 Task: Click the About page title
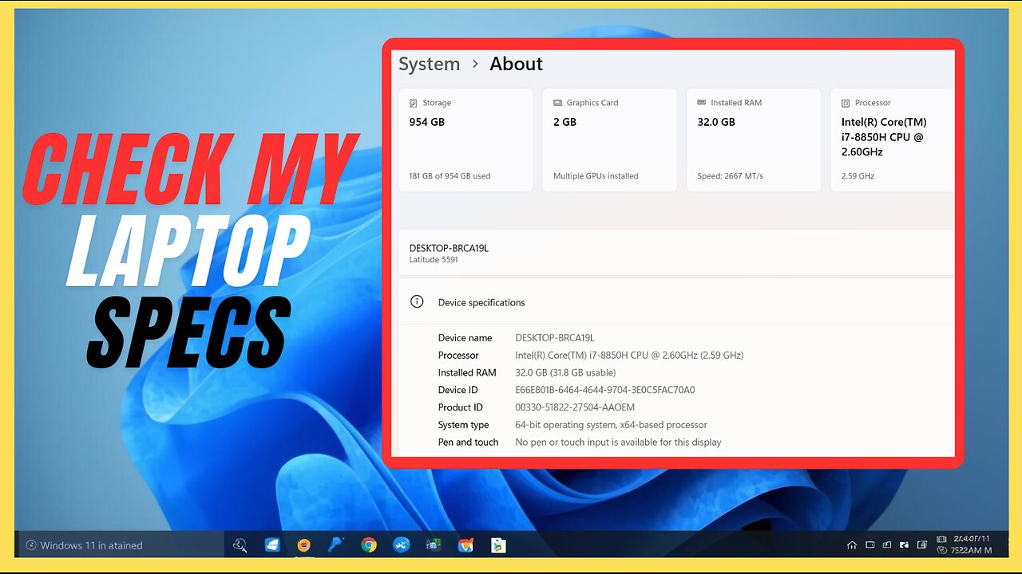pos(516,65)
